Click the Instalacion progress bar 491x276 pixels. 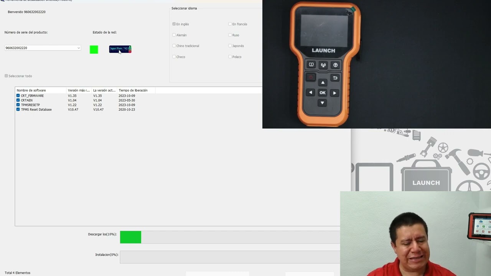(230, 257)
